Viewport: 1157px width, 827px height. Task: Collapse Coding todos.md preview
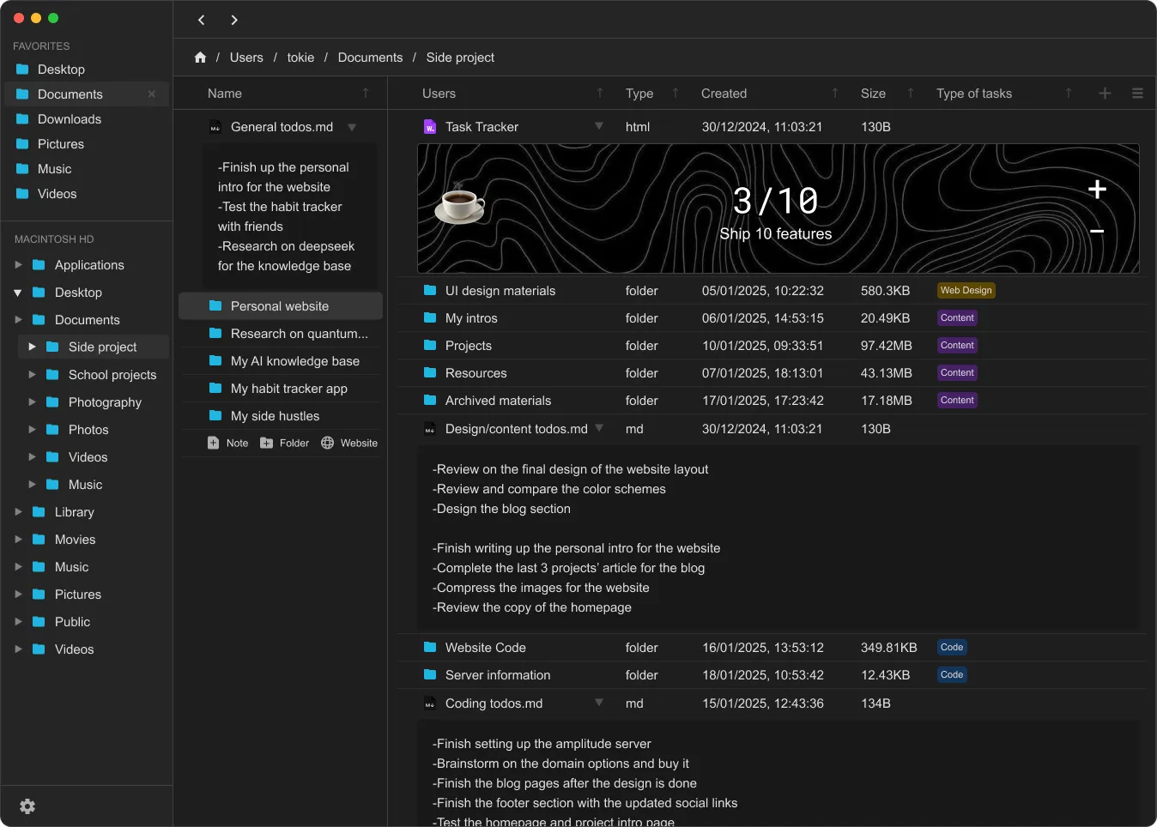[x=599, y=703]
